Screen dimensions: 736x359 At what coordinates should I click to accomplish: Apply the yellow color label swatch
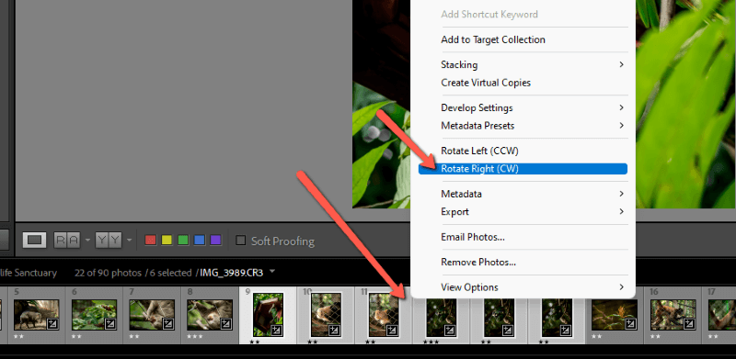(x=167, y=241)
